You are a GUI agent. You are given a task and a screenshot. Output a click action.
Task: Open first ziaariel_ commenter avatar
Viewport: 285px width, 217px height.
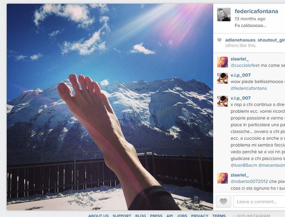pyautogui.click(x=223, y=62)
